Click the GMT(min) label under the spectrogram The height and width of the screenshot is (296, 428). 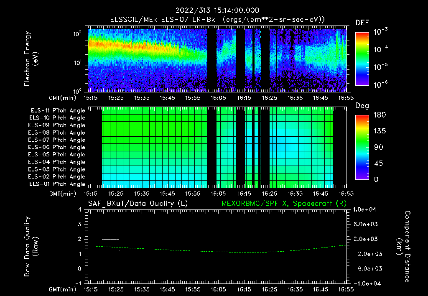[x=62, y=98]
